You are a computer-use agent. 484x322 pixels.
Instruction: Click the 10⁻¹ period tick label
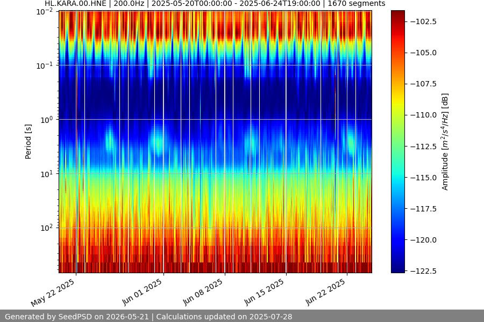[45, 65]
